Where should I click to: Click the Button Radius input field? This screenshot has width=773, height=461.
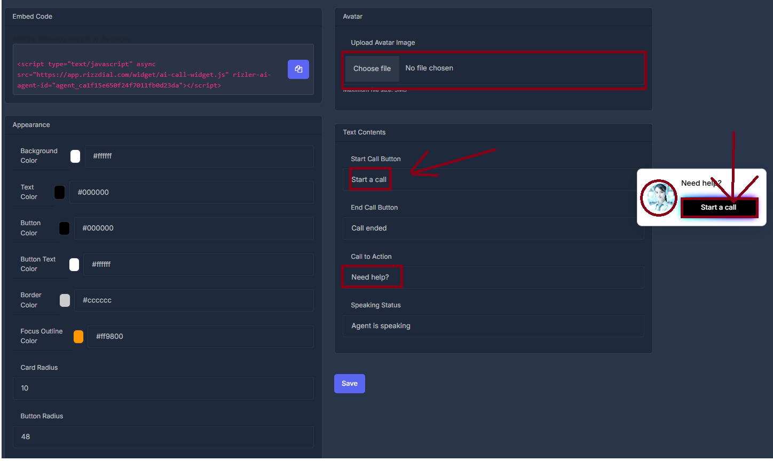tap(163, 436)
